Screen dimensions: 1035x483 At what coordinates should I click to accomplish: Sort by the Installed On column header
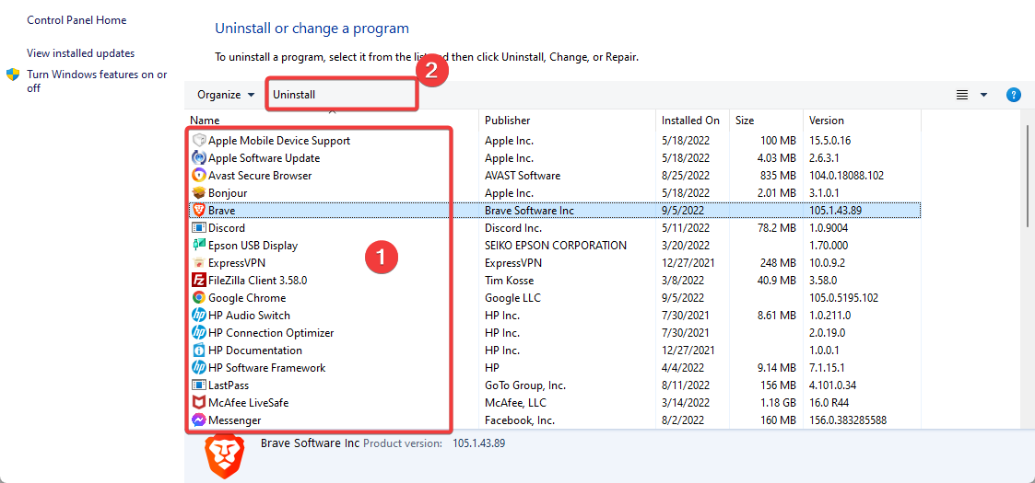pyautogui.click(x=690, y=121)
